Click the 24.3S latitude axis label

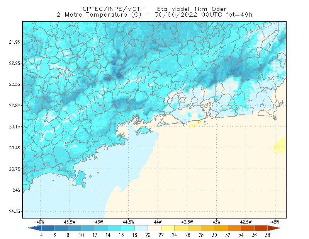point(15,212)
